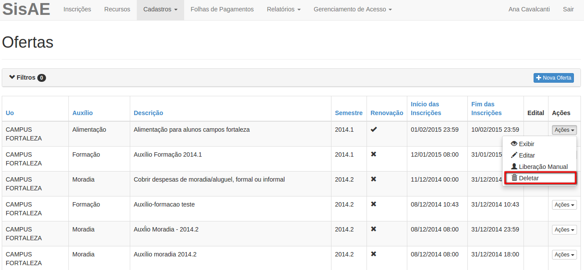The height and width of the screenshot is (270, 584).
Task: Open the Ana Cavalcanti user link
Action: tap(529, 9)
